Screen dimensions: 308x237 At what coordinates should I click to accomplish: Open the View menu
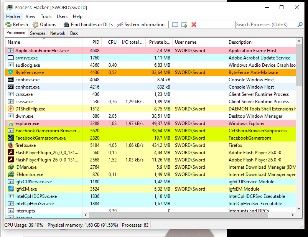click(x=30, y=16)
